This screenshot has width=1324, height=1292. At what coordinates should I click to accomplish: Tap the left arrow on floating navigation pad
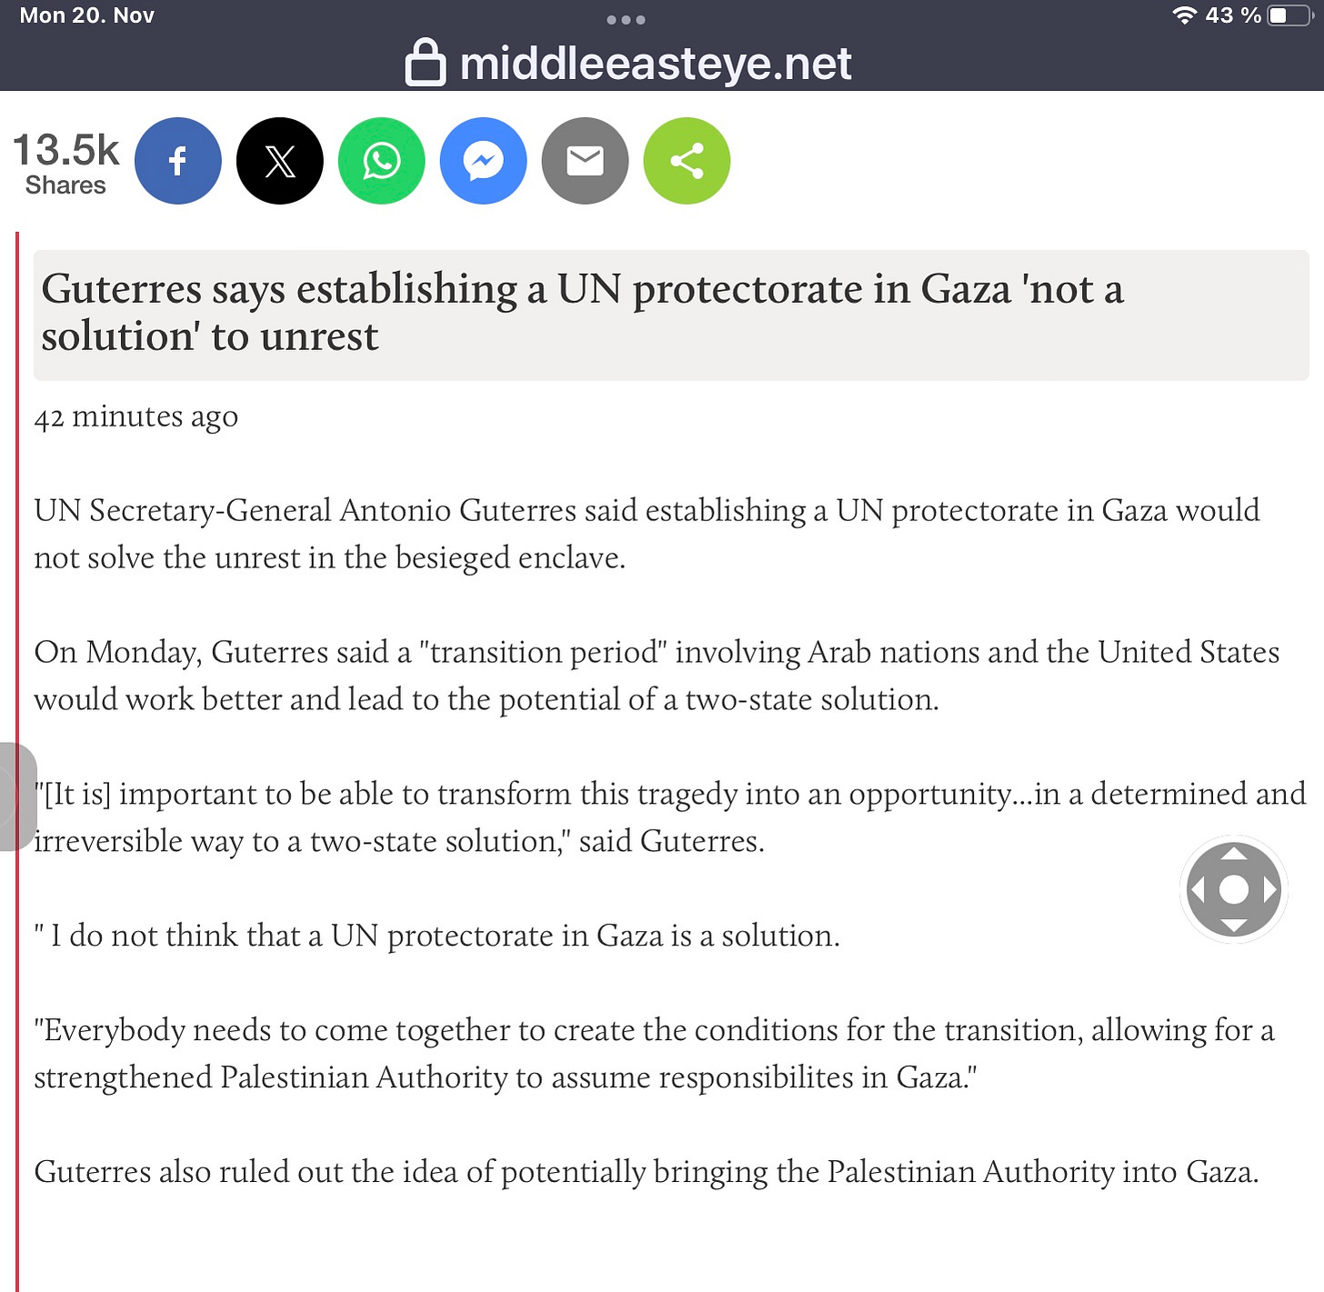pyautogui.click(x=1198, y=889)
